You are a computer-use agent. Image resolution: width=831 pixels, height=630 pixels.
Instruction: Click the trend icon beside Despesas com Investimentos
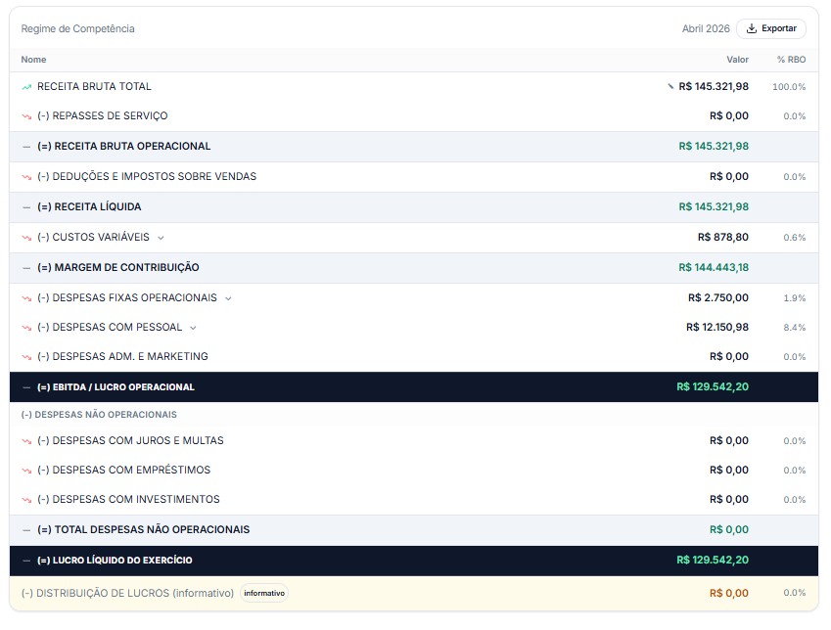pos(26,500)
